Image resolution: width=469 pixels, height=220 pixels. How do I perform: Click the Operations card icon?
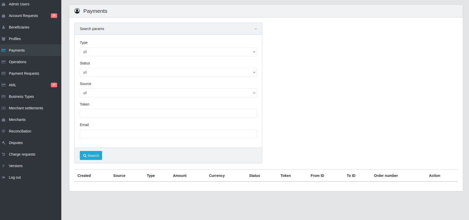click(x=4, y=62)
